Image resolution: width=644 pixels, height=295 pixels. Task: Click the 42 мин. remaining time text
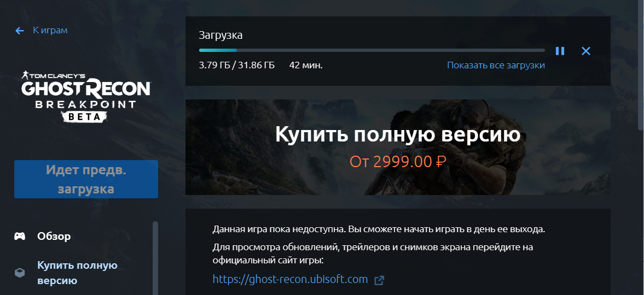(x=306, y=65)
